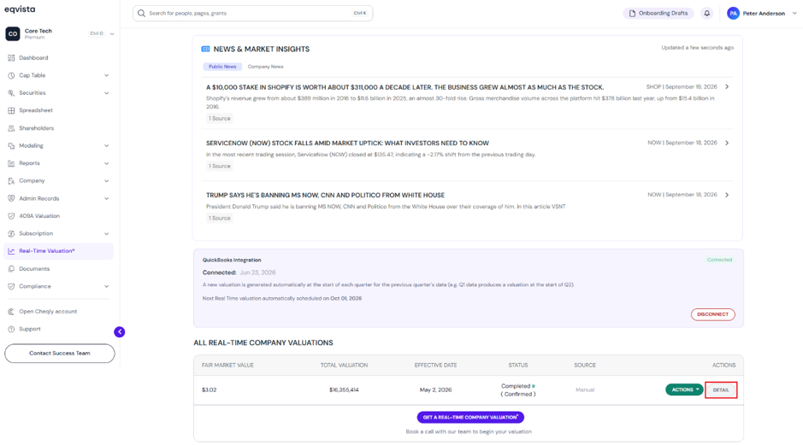Open the Core Tech company switcher dropdown
This screenshot has width=803, height=445.
[x=112, y=34]
